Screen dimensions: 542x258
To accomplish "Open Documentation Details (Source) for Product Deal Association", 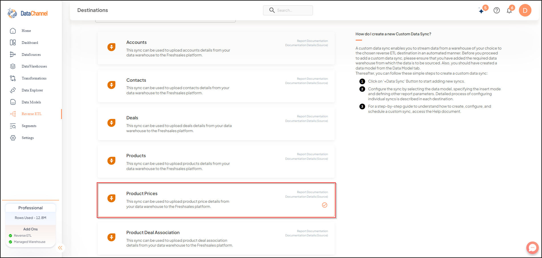I will pyautogui.click(x=307, y=236).
